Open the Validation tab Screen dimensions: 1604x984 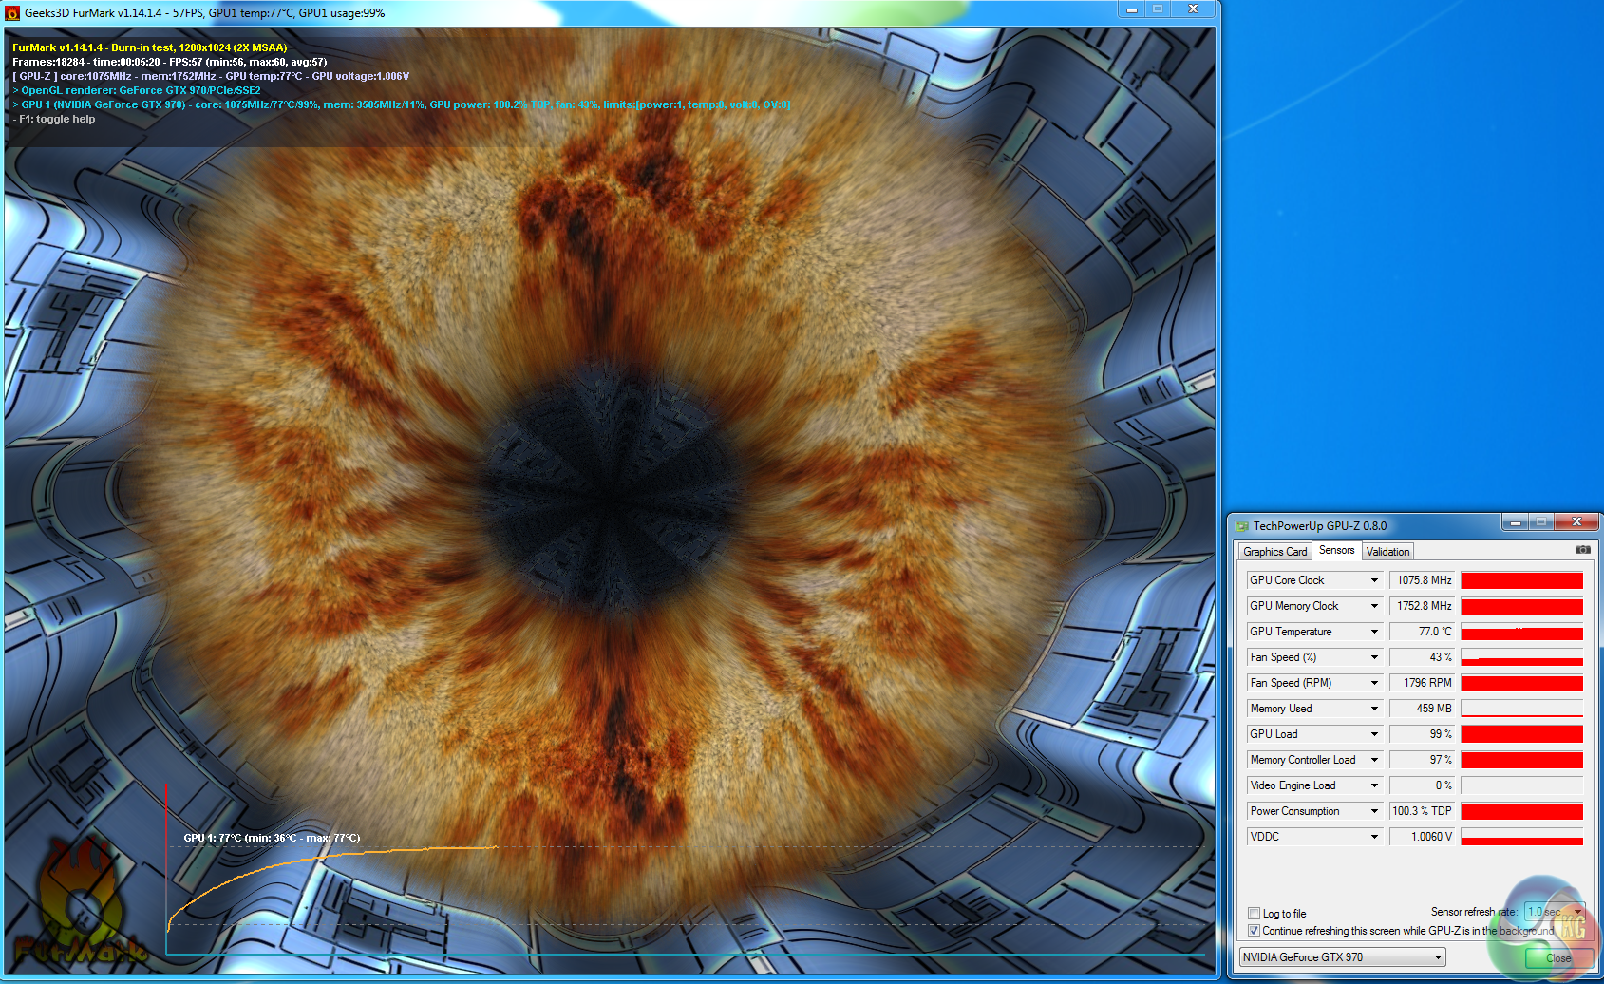coord(1387,552)
